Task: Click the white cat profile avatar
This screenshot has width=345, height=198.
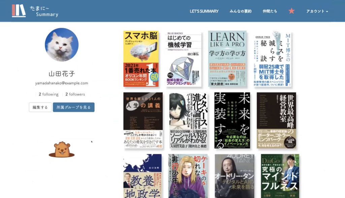Action: click(62, 45)
